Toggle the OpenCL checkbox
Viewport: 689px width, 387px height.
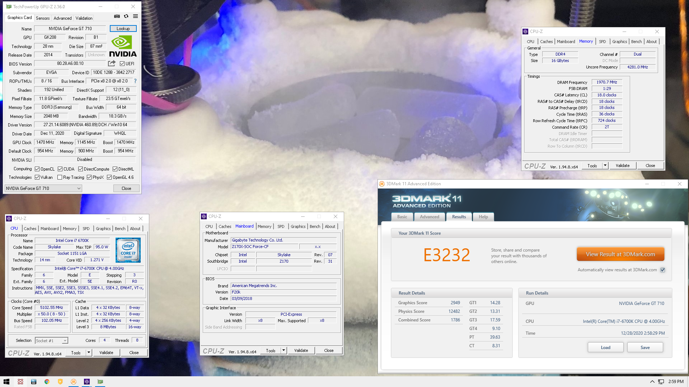pyautogui.click(x=37, y=169)
